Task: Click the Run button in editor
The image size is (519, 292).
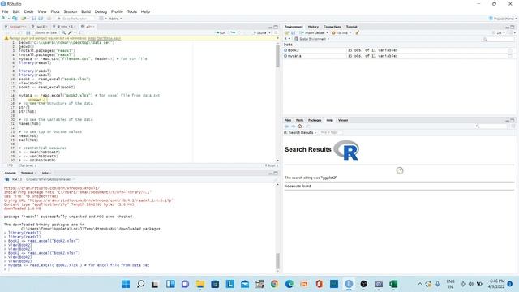Action: coord(221,32)
